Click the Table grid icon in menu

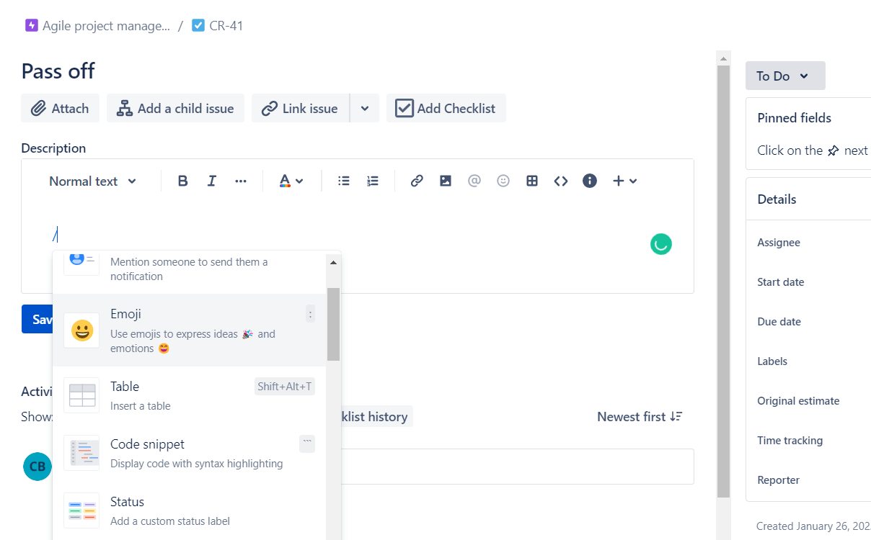(81, 395)
